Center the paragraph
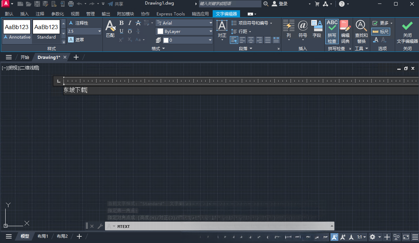Screen dimensions: 419x243 tap(251, 40)
